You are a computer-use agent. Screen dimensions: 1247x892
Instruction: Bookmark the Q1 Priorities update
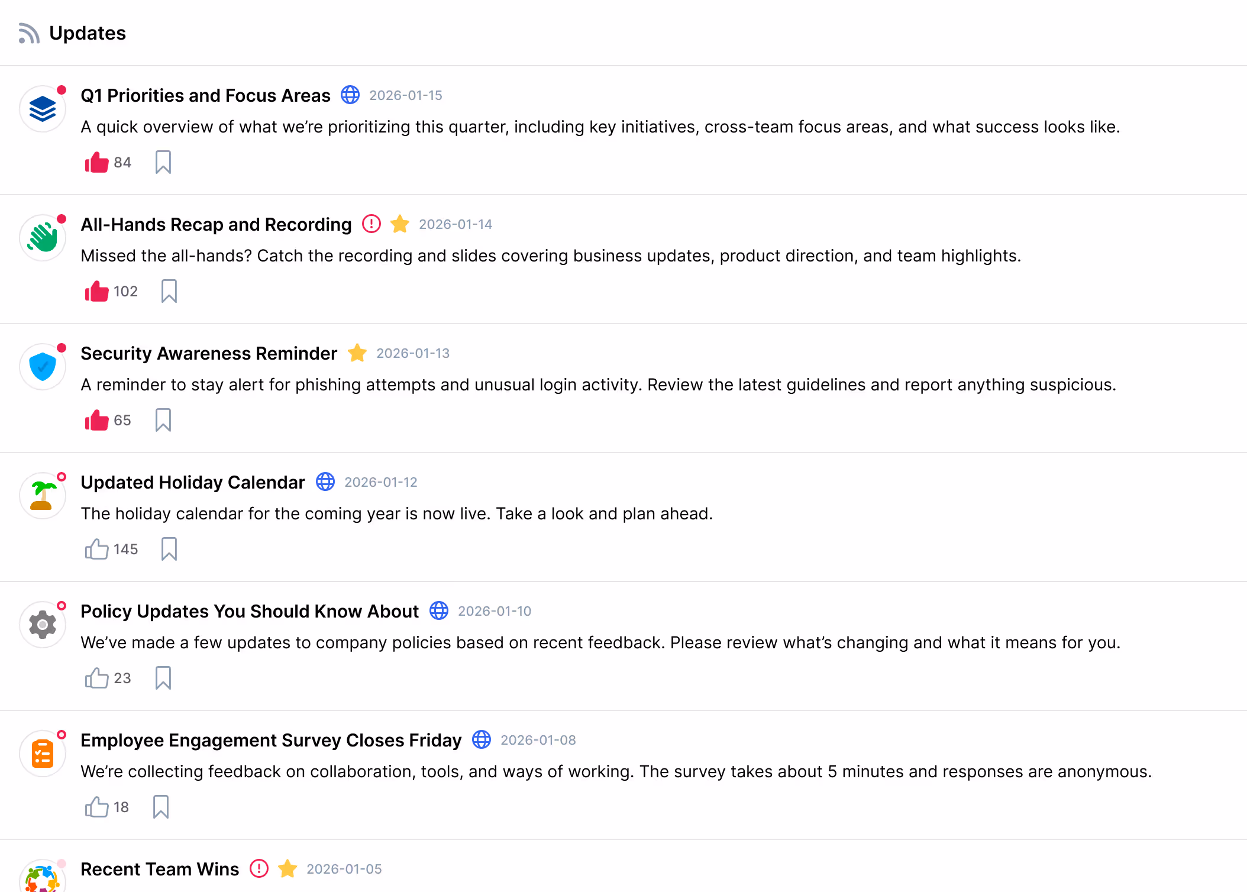pos(163,162)
